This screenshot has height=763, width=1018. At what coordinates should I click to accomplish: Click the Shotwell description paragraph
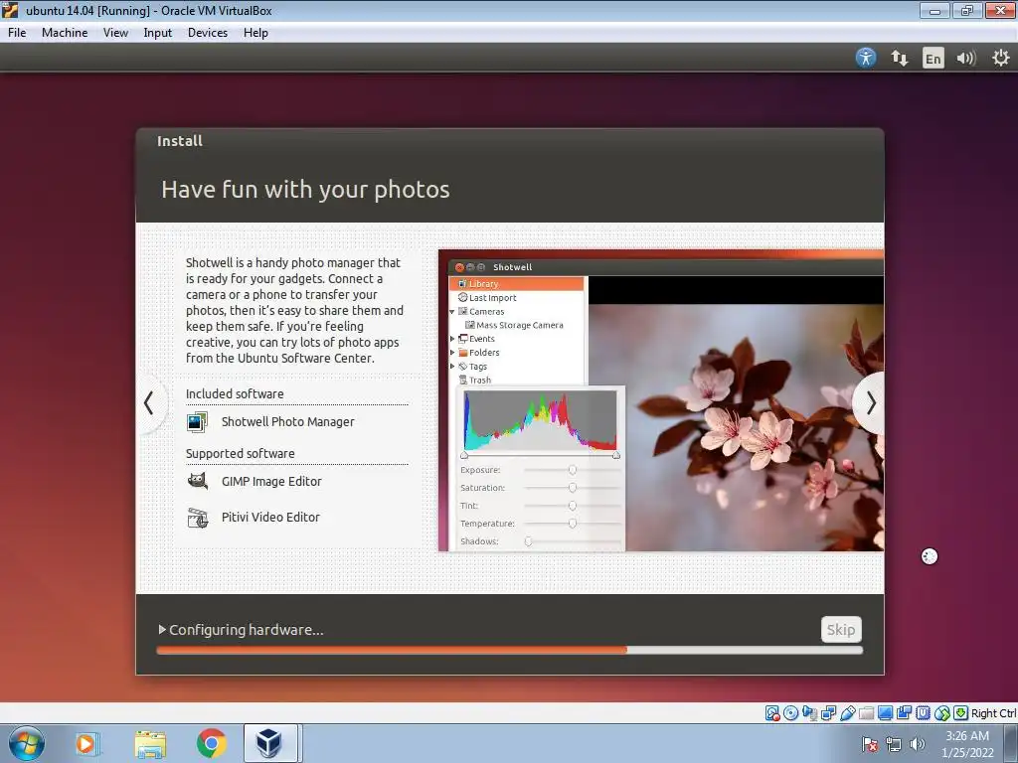[x=294, y=310]
